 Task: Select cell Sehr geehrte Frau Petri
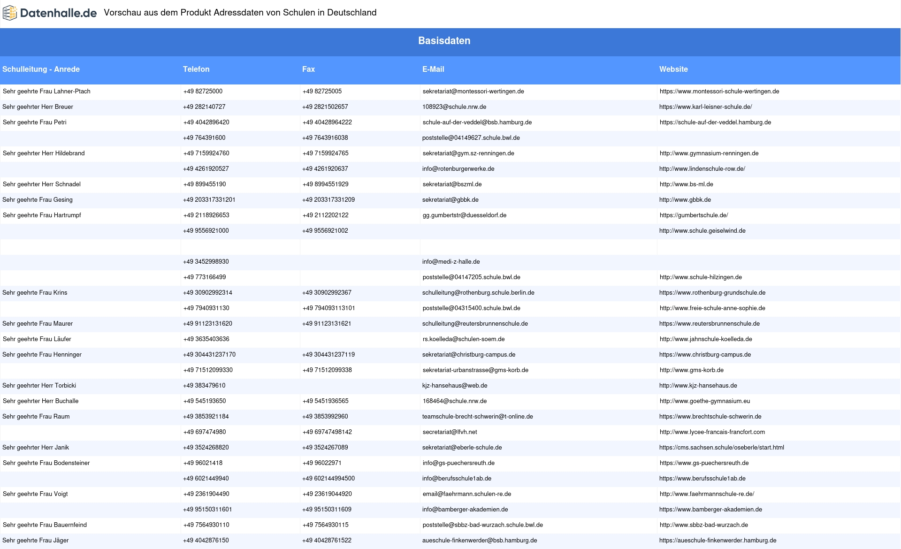click(x=34, y=122)
